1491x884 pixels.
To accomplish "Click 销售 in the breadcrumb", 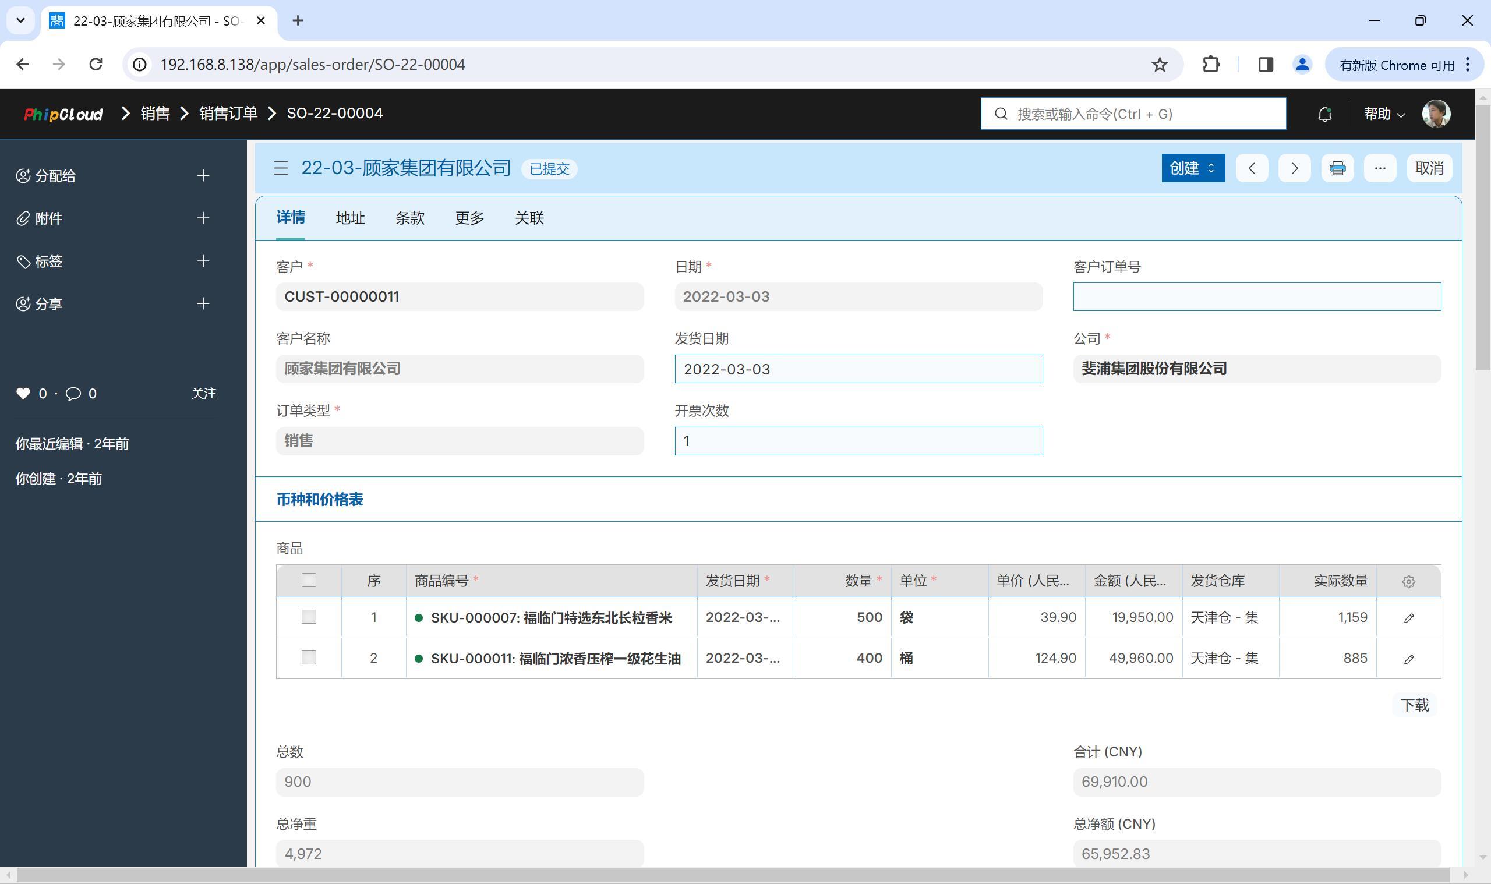I will [x=156, y=114].
